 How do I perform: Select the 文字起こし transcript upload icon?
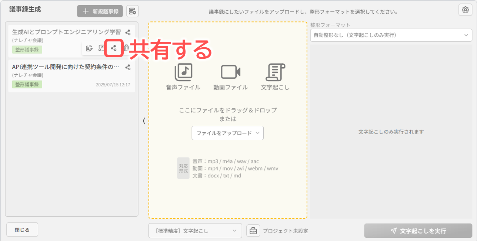click(x=276, y=71)
